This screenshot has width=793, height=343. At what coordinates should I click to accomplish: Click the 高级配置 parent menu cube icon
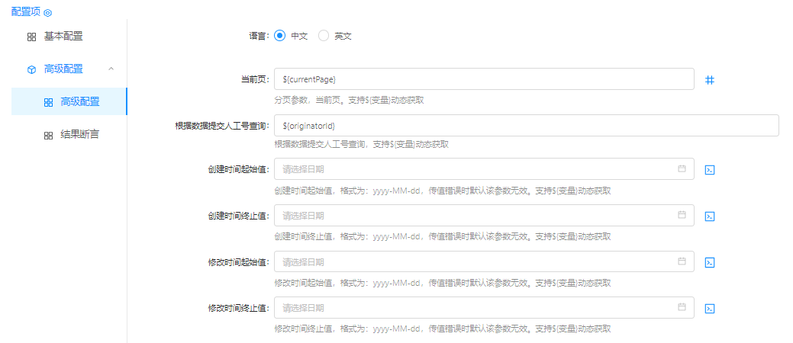pyautogui.click(x=31, y=69)
